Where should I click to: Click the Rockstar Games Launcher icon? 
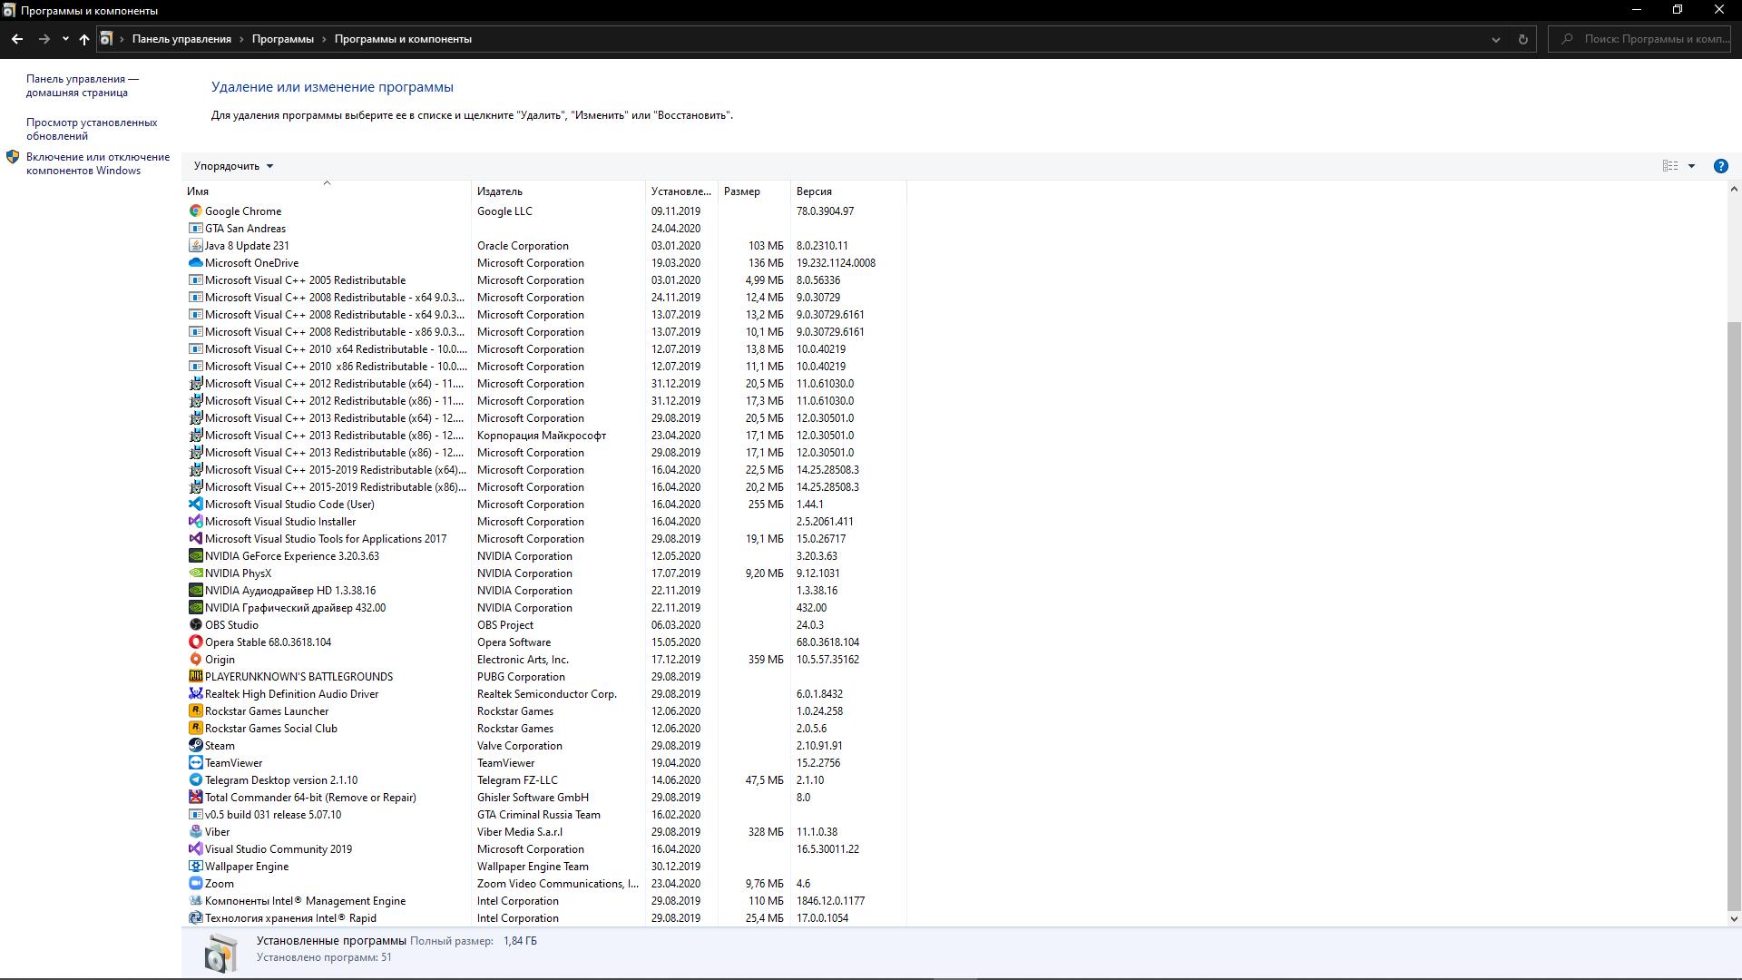195,710
